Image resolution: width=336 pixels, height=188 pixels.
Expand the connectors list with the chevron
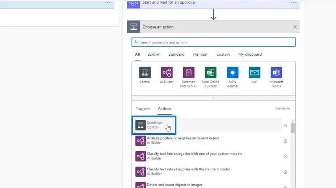(x=213, y=98)
